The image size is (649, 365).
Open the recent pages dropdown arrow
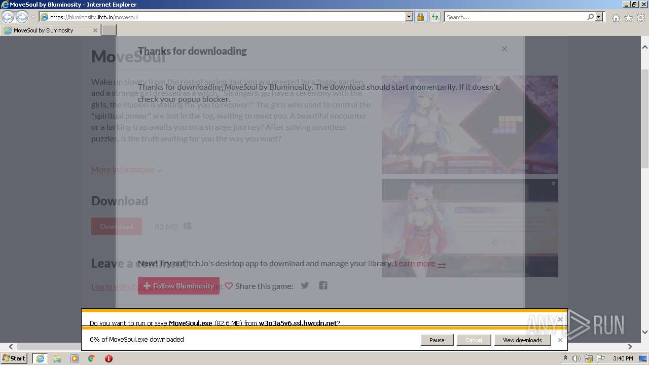tap(33, 17)
